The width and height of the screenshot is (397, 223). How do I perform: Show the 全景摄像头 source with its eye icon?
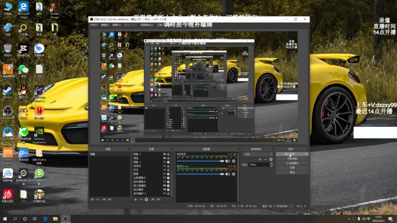[164, 177]
